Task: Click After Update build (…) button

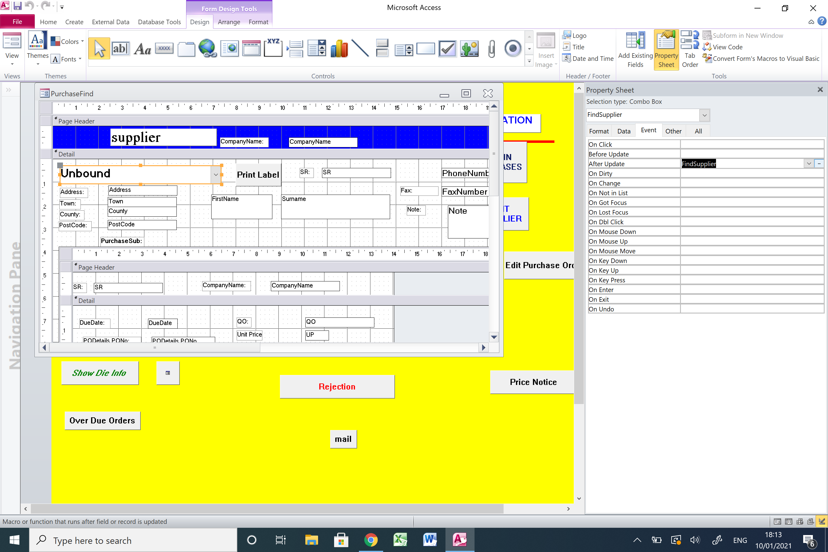Action: pyautogui.click(x=819, y=164)
